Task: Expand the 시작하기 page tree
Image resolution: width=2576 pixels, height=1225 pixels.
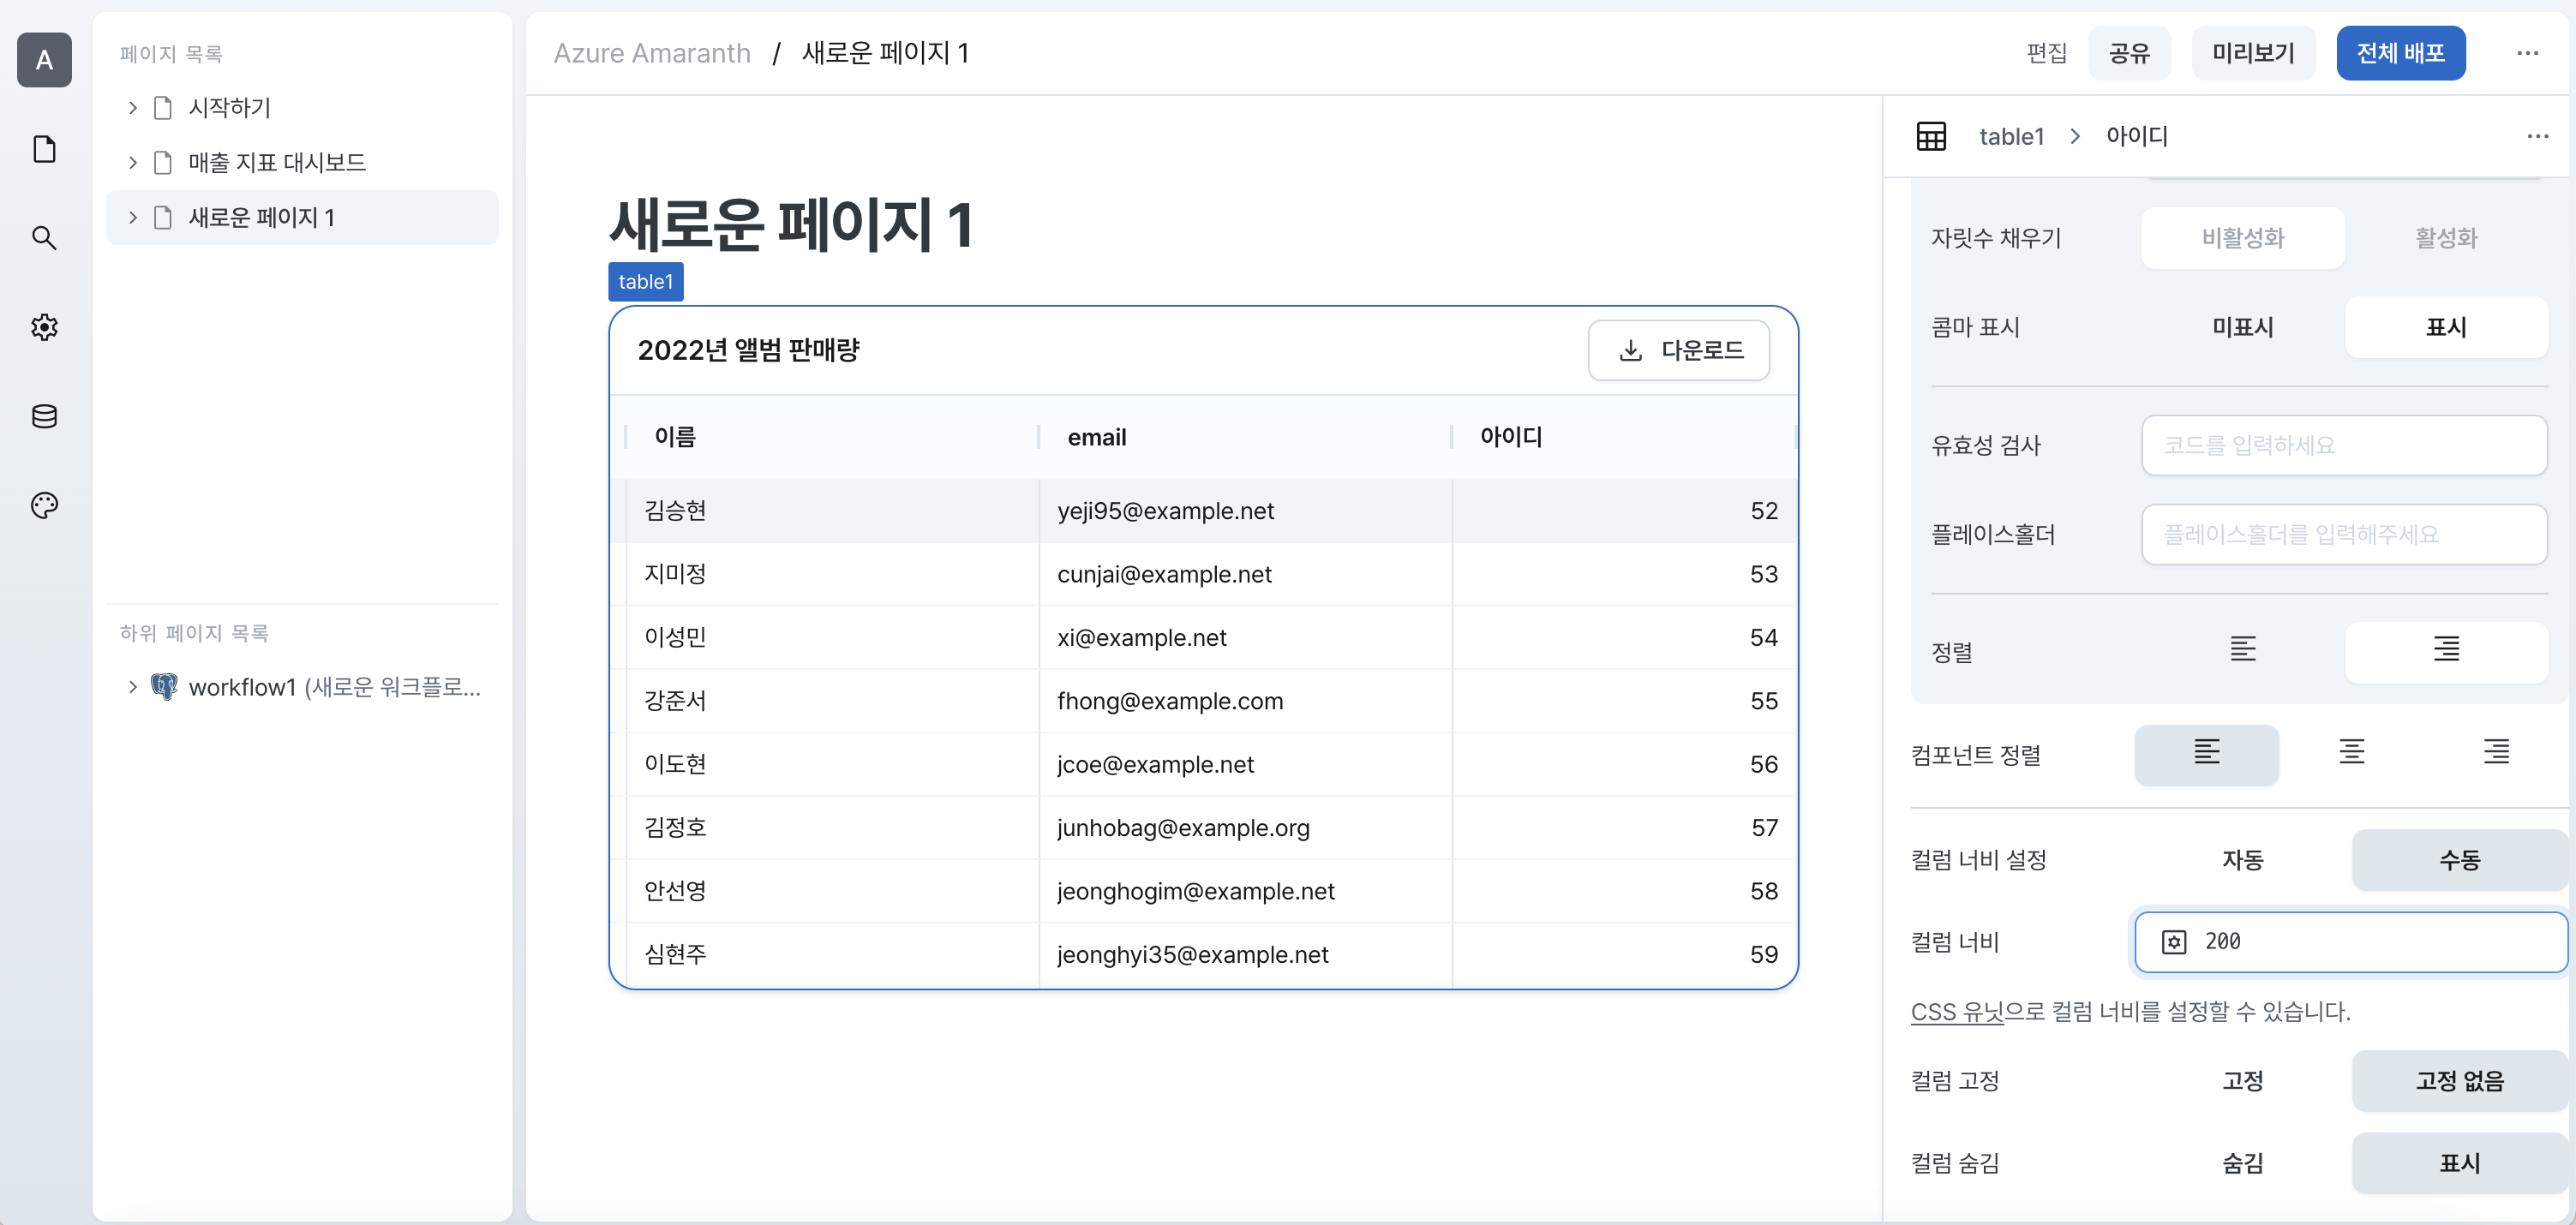Action: (x=132, y=108)
